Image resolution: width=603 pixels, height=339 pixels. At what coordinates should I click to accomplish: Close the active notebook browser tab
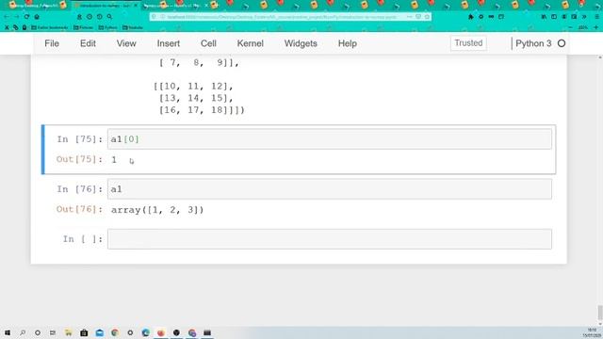pos(136,6)
